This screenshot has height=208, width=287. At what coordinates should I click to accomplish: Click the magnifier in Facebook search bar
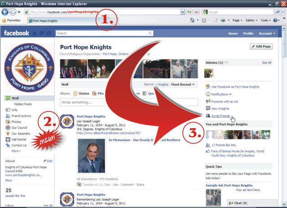150,33
